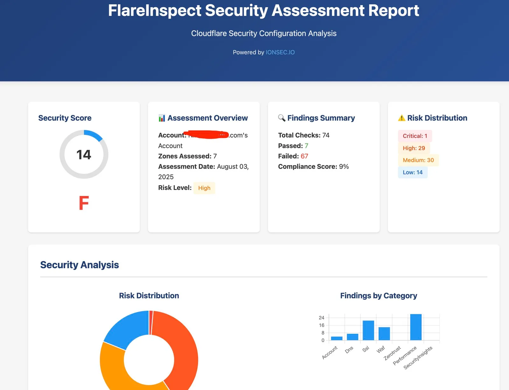The width and height of the screenshot is (509, 390).
Task: Click the Zerotrust axis label
Action: (x=392, y=353)
